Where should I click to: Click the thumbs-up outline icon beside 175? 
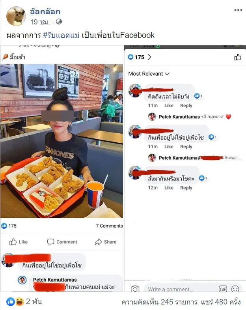237,57
